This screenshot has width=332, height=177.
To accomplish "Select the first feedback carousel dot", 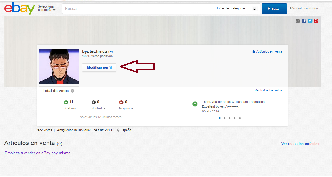I will (x=220, y=118).
